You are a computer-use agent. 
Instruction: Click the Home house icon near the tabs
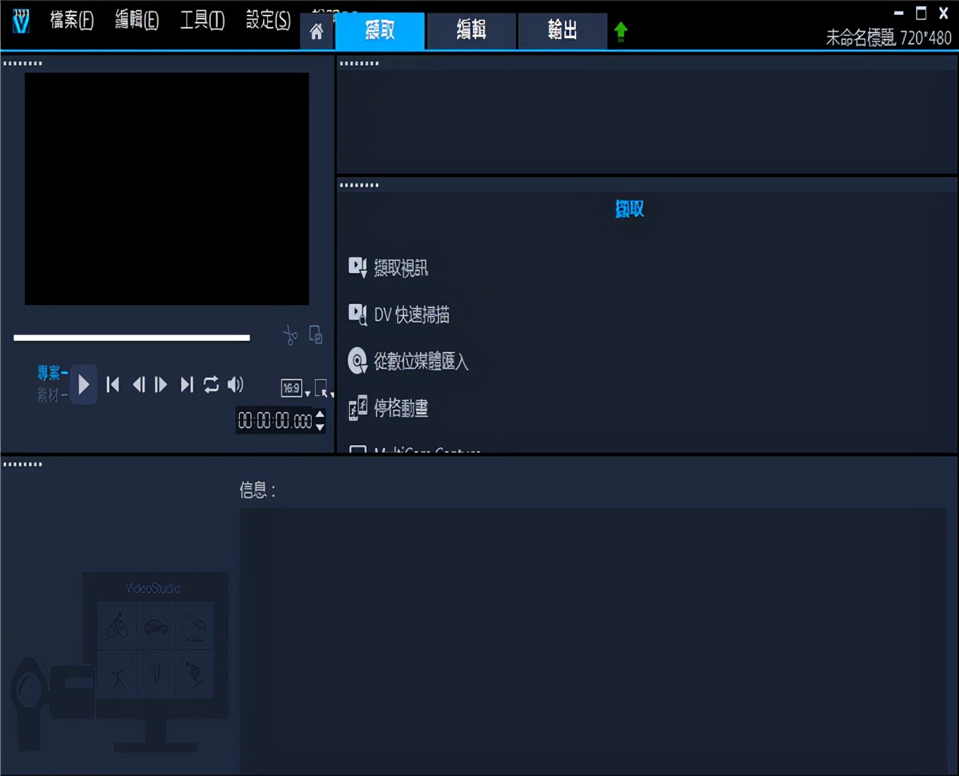[x=317, y=31]
